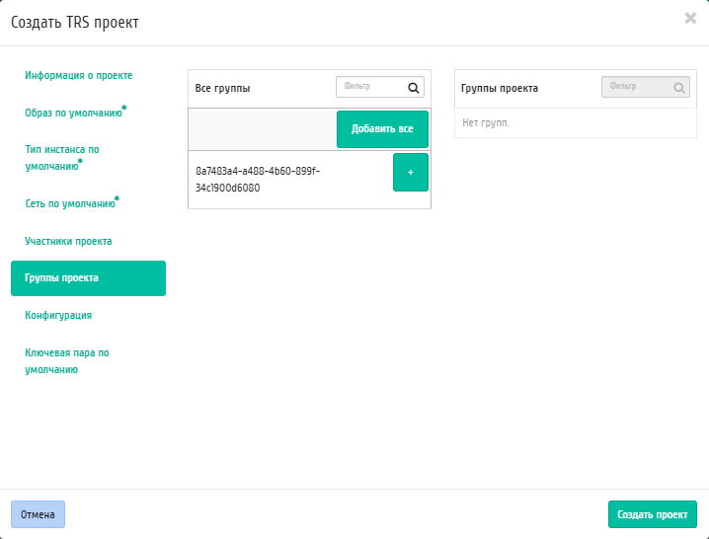Select the Группы проекта tab
The height and width of the screenshot is (539, 709).
click(x=88, y=278)
